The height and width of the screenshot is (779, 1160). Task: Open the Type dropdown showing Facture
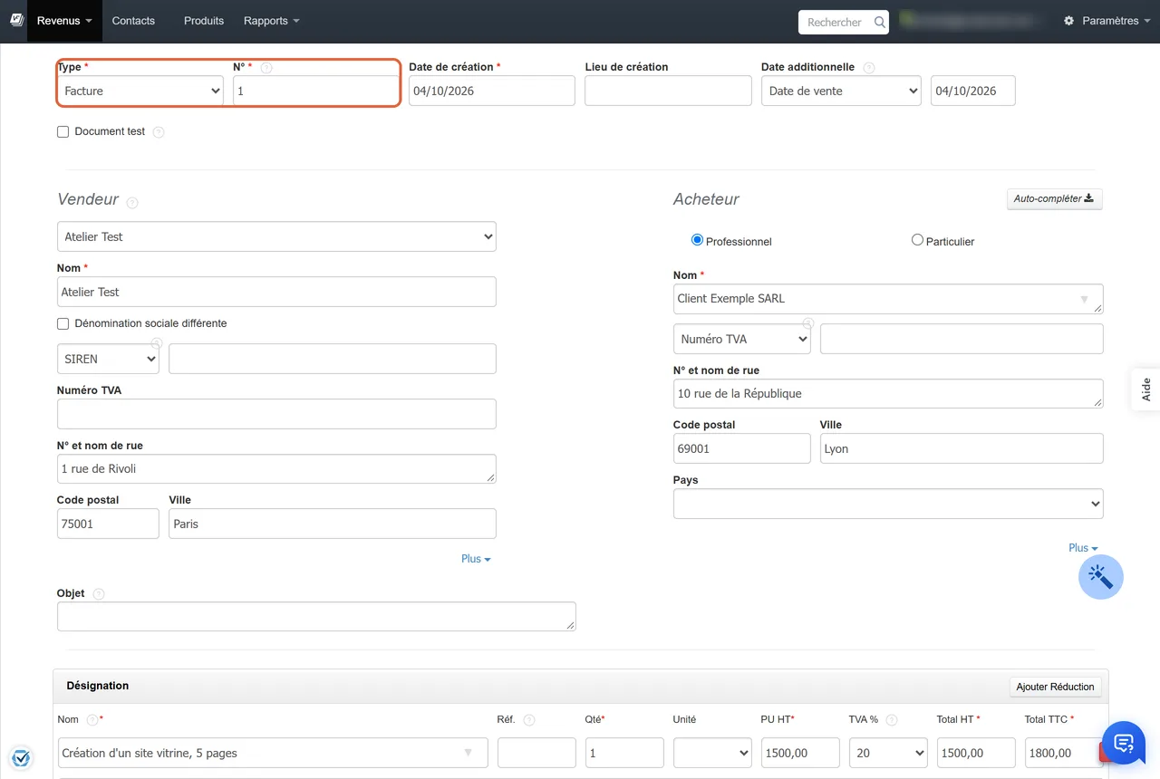(x=140, y=91)
